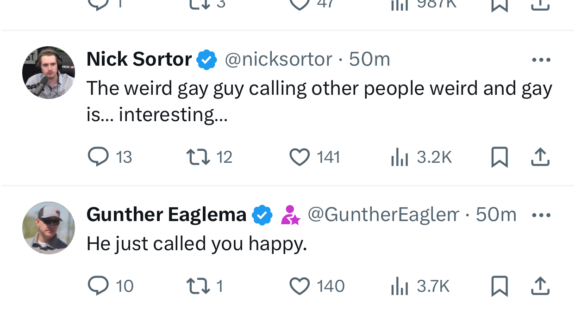Bookmark Gunther Eagleman's tweet
The width and height of the screenshot is (575, 314).
(500, 286)
